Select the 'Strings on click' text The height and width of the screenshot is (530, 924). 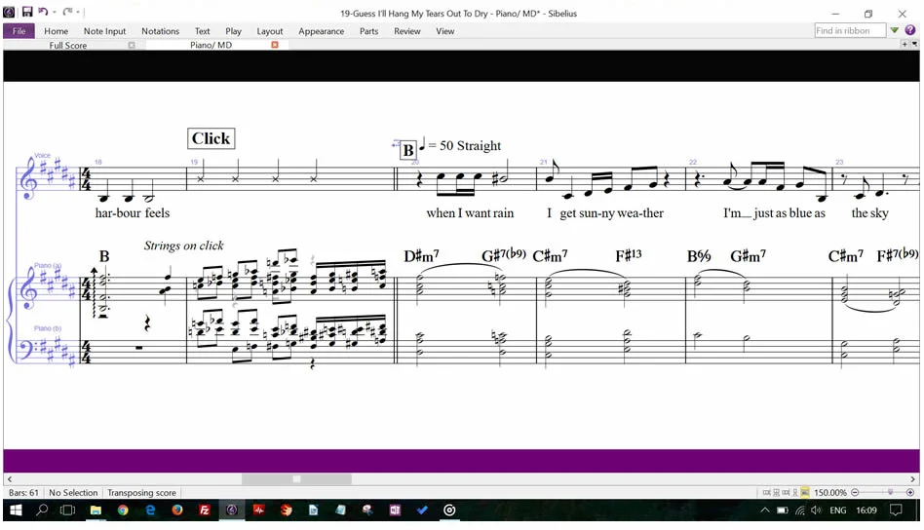tap(184, 246)
